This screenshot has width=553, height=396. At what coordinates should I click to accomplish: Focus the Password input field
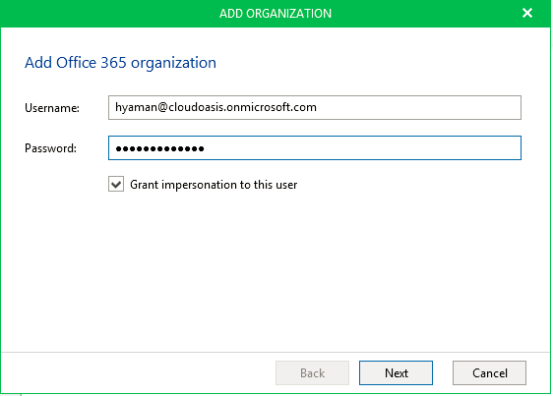point(315,148)
